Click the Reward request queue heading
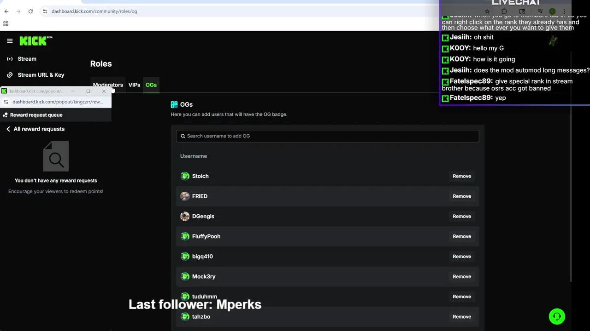The image size is (590, 331). (x=36, y=115)
